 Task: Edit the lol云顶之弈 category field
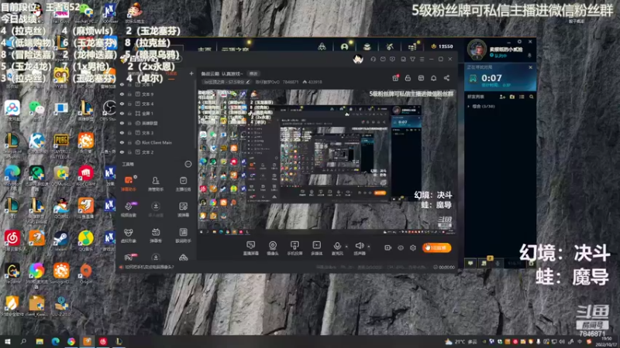pyautogui.click(x=226, y=82)
